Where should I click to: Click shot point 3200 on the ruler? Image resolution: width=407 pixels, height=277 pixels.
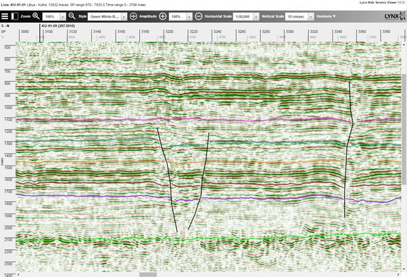point(170,32)
